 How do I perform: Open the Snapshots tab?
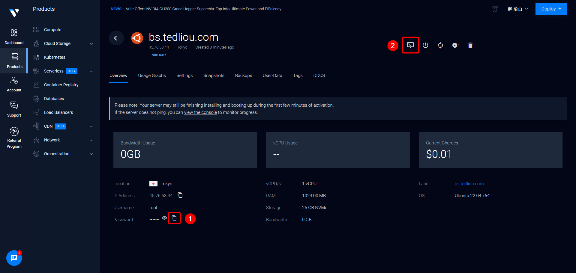point(214,76)
